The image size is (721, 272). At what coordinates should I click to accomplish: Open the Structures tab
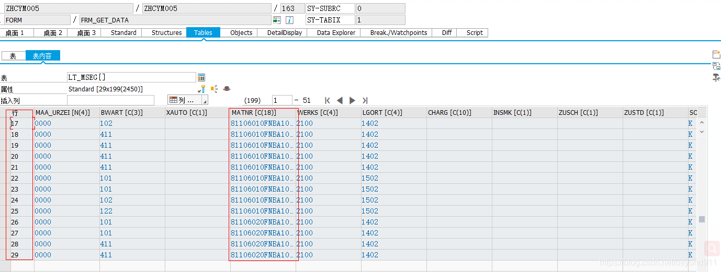pos(167,32)
